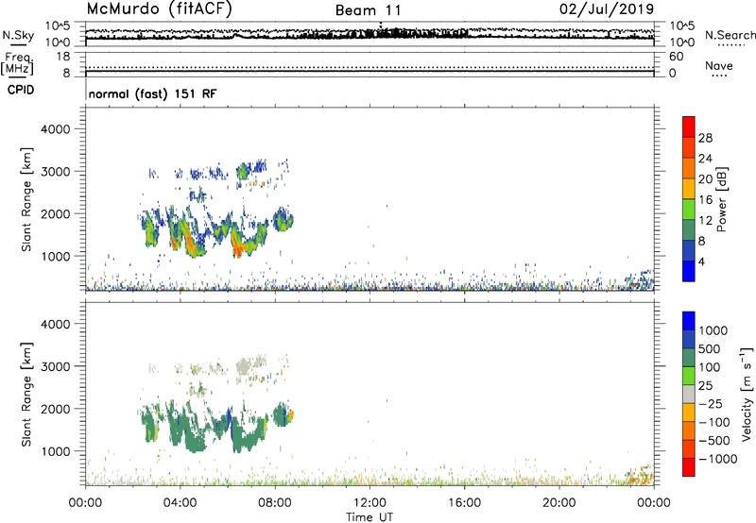Click the '18' frequency axis tick
The image size is (756, 523).
click(63, 57)
